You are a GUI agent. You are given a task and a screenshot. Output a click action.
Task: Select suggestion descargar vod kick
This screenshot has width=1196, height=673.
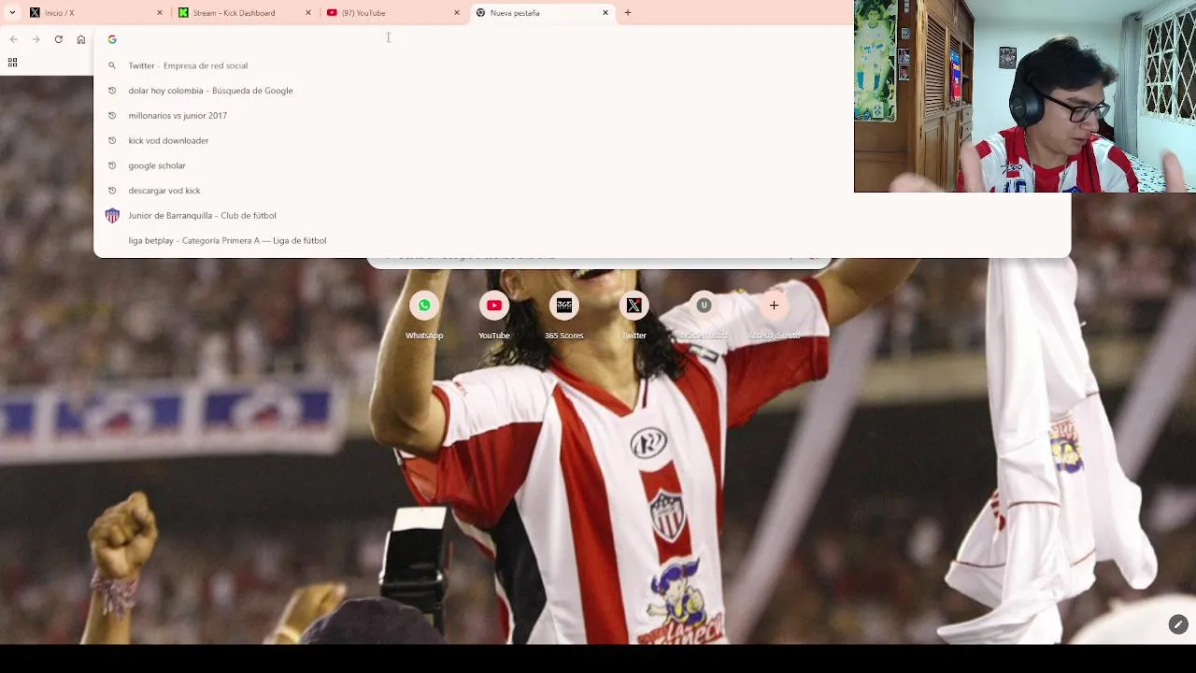581,191
